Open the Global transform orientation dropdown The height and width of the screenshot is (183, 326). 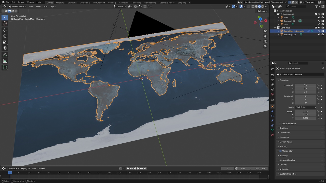point(119,6)
